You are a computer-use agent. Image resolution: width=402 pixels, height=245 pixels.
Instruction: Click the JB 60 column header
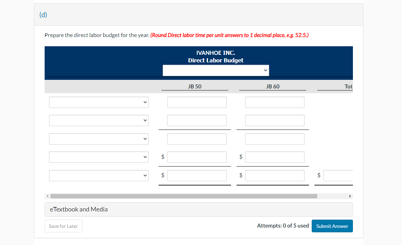click(273, 87)
